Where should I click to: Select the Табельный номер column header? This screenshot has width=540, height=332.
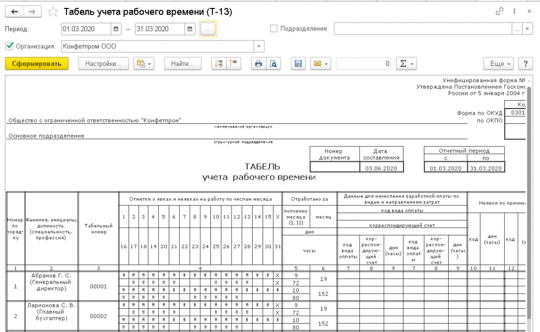(99, 229)
